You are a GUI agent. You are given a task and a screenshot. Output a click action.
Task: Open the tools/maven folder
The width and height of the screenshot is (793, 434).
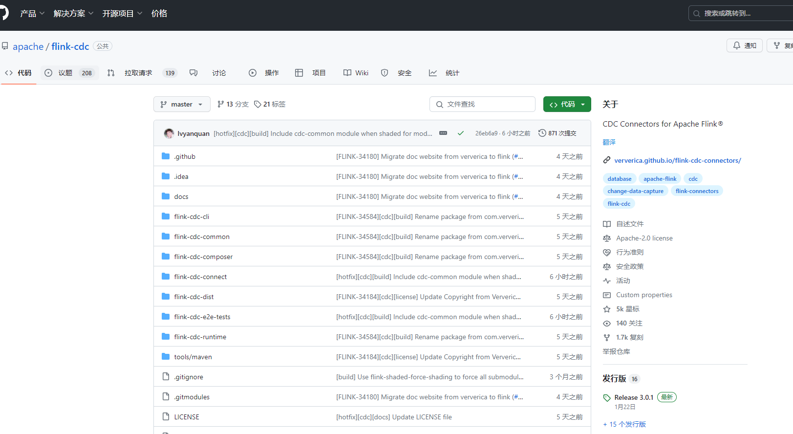[x=193, y=357]
